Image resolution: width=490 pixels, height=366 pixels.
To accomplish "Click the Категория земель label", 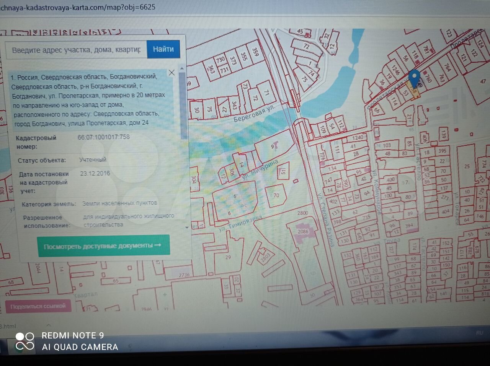I will 49,204.
